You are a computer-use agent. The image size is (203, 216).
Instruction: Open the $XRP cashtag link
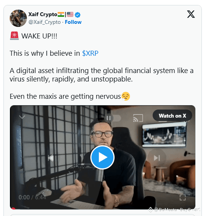point(90,53)
